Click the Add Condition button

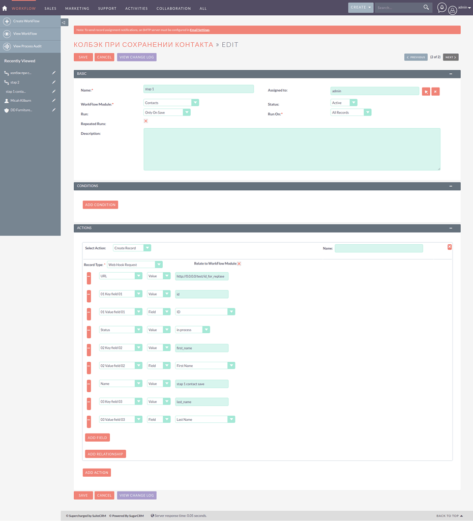point(100,205)
